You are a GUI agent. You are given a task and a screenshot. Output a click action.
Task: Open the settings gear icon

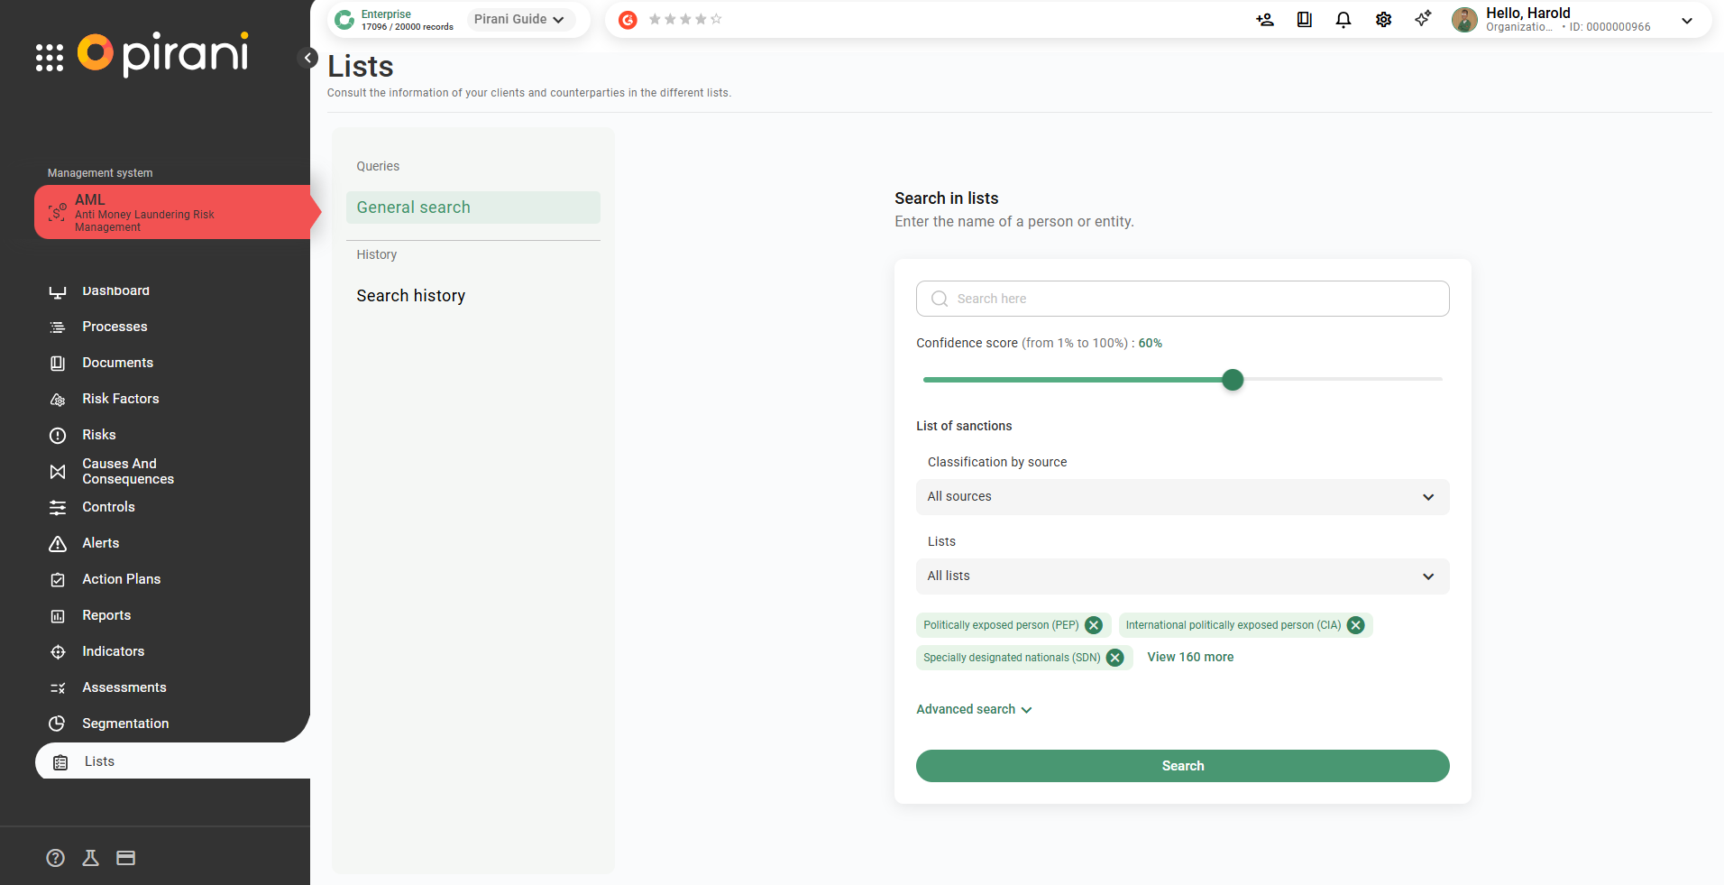[x=1383, y=20]
